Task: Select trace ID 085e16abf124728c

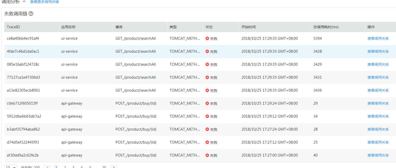Action: tap(23, 64)
